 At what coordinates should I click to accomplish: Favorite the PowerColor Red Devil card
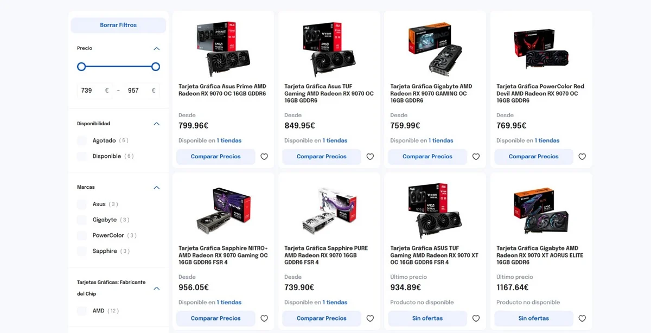coord(582,157)
